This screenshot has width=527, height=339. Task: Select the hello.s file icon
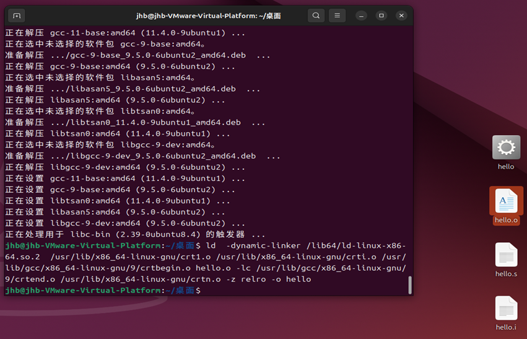506,260
